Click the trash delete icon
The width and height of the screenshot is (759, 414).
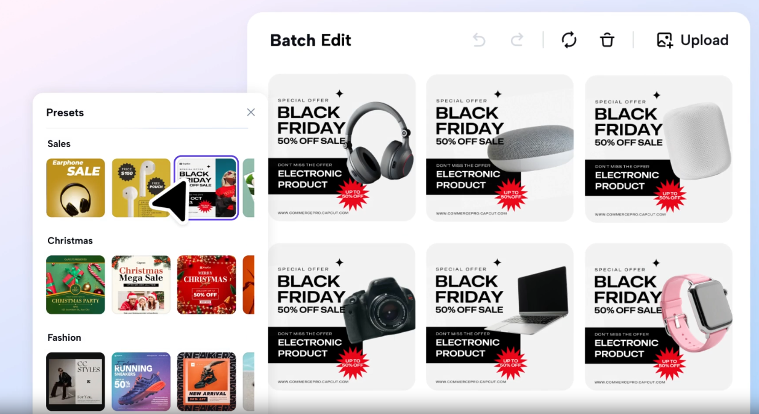tap(608, 40)
